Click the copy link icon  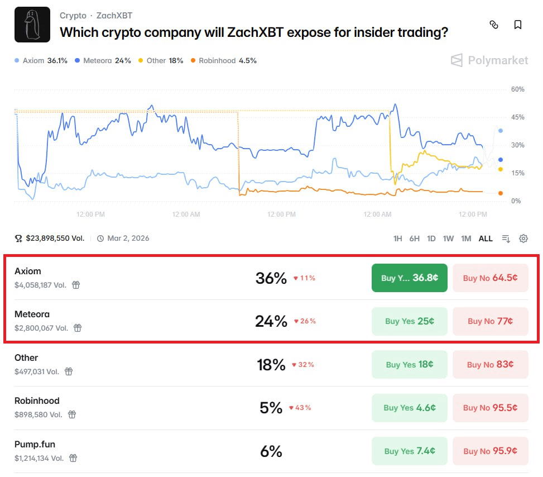click(493, 25)
